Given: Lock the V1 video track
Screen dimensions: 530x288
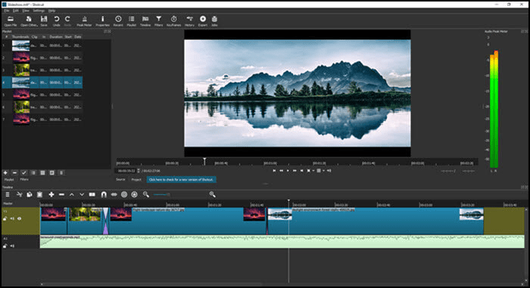Looking at the screenshot, I should [5, 218].
